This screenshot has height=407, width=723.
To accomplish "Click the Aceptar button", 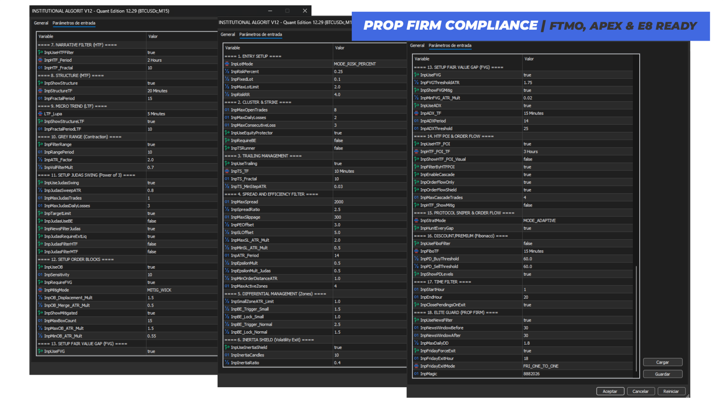I will pyautogui.click(x=610, y=391).
